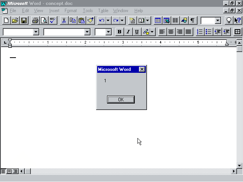Expand the Highlight color dropdown arrow
The image size is (243, 182).
tap(152, 32)
